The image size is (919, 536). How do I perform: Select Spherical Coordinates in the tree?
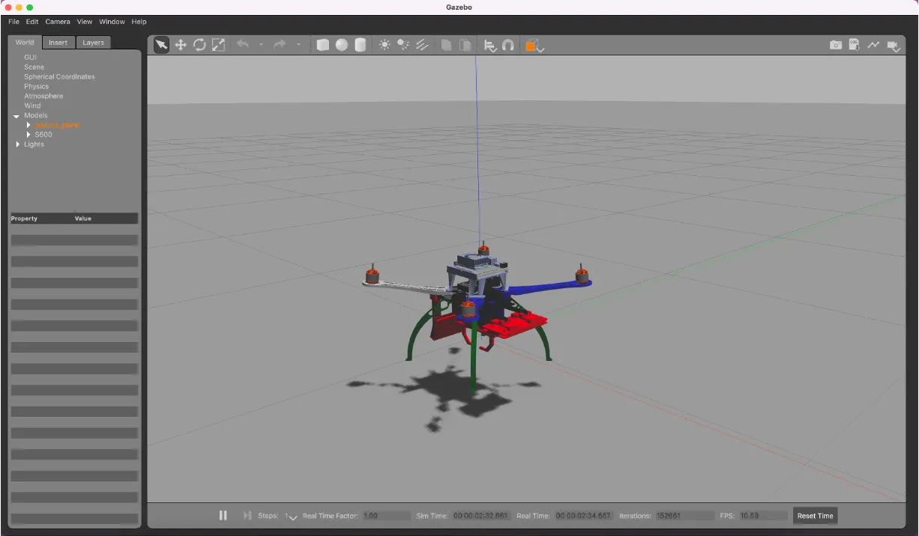coord(59,76)
